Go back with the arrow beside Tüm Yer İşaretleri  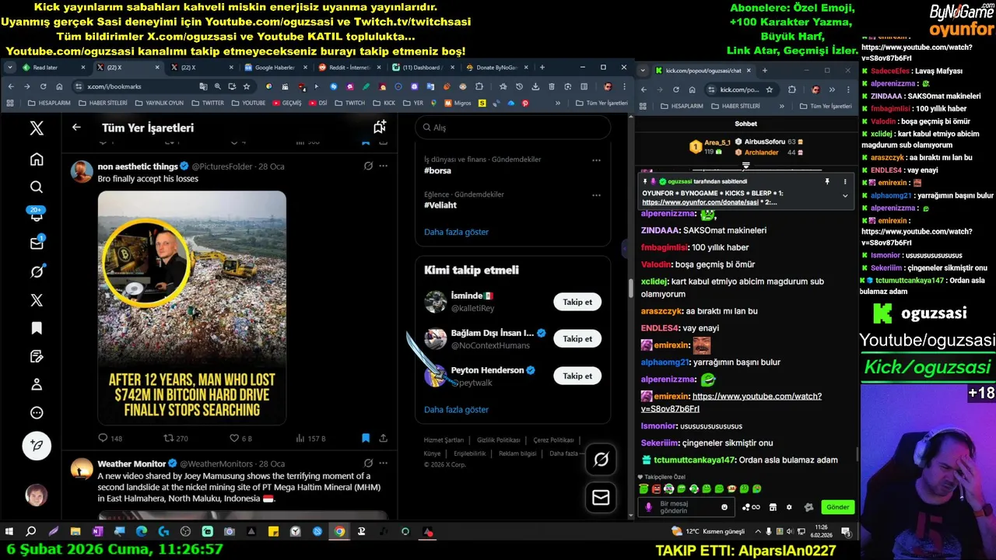click(76, 128)
